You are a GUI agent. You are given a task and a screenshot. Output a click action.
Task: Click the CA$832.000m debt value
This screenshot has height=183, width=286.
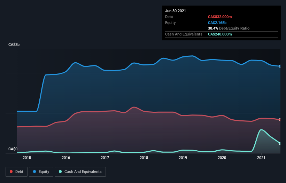220,17
